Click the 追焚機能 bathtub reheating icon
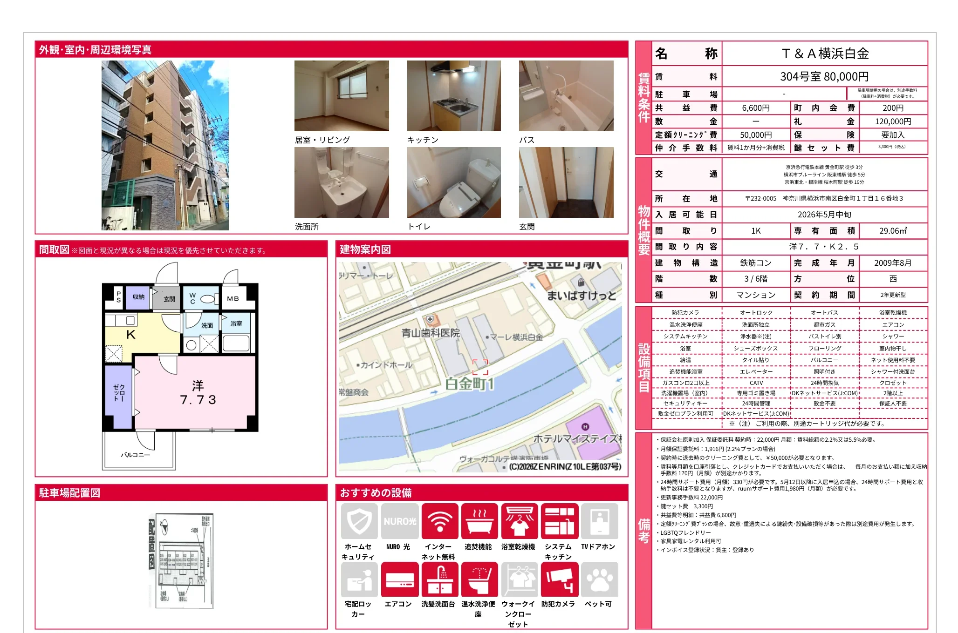958x633 pixels. pos(479,522)
